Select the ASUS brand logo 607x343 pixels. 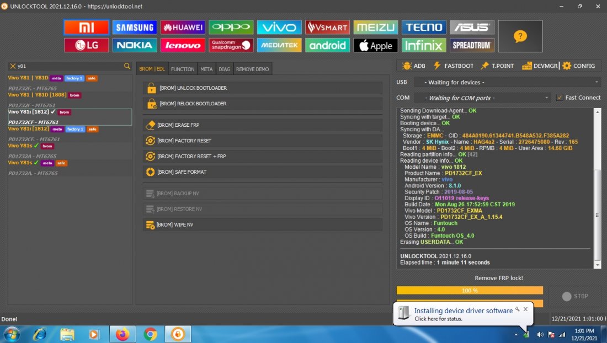pyautogui.click(x=472, y=28)
